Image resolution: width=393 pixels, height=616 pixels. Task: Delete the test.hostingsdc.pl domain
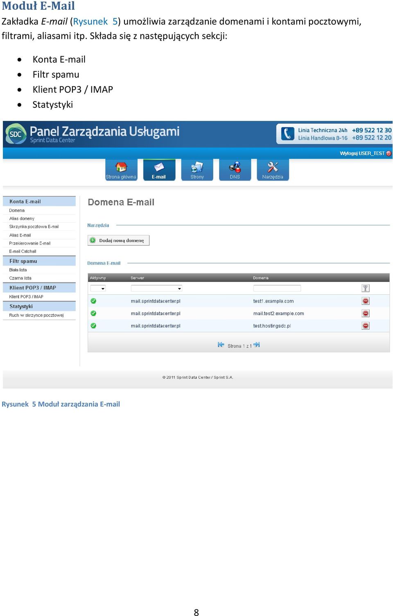point(366,325)
